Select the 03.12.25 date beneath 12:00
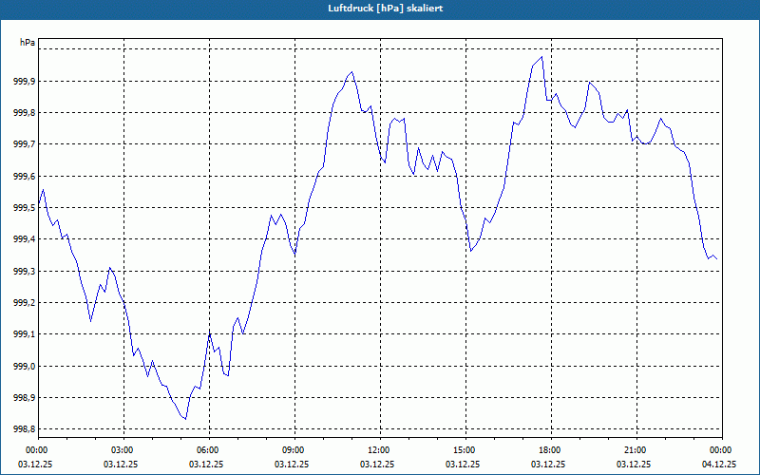Screen dimensions: 760x475 click(377, 465)
